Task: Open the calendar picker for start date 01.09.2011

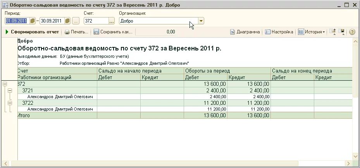Action: (33, 21)
